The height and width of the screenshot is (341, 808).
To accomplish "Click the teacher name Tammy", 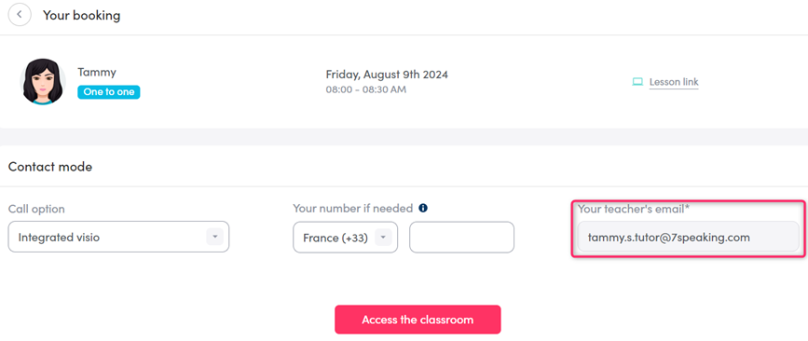I will [97, 72].
